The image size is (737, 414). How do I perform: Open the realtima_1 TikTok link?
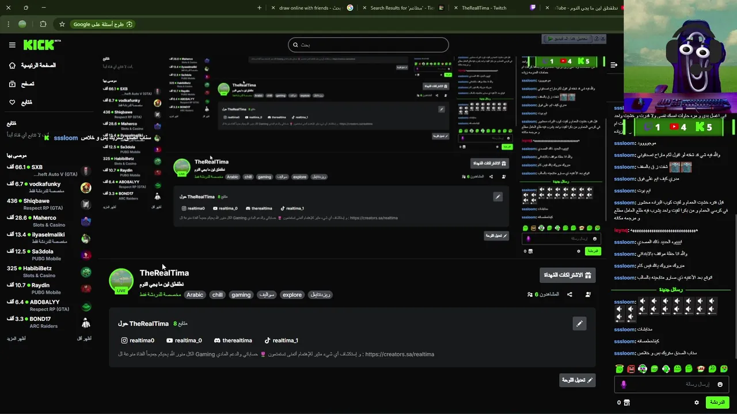click(281, 340)
